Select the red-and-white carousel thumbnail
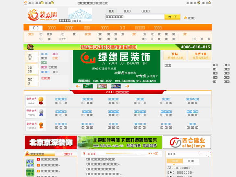 coord(102,86)
